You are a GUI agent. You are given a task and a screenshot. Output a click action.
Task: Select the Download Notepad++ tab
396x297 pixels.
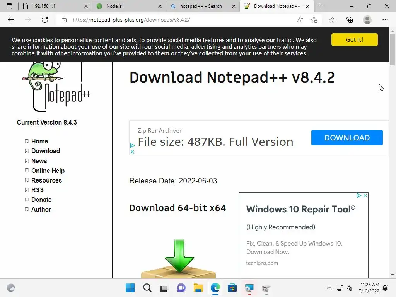click(277, 6)
